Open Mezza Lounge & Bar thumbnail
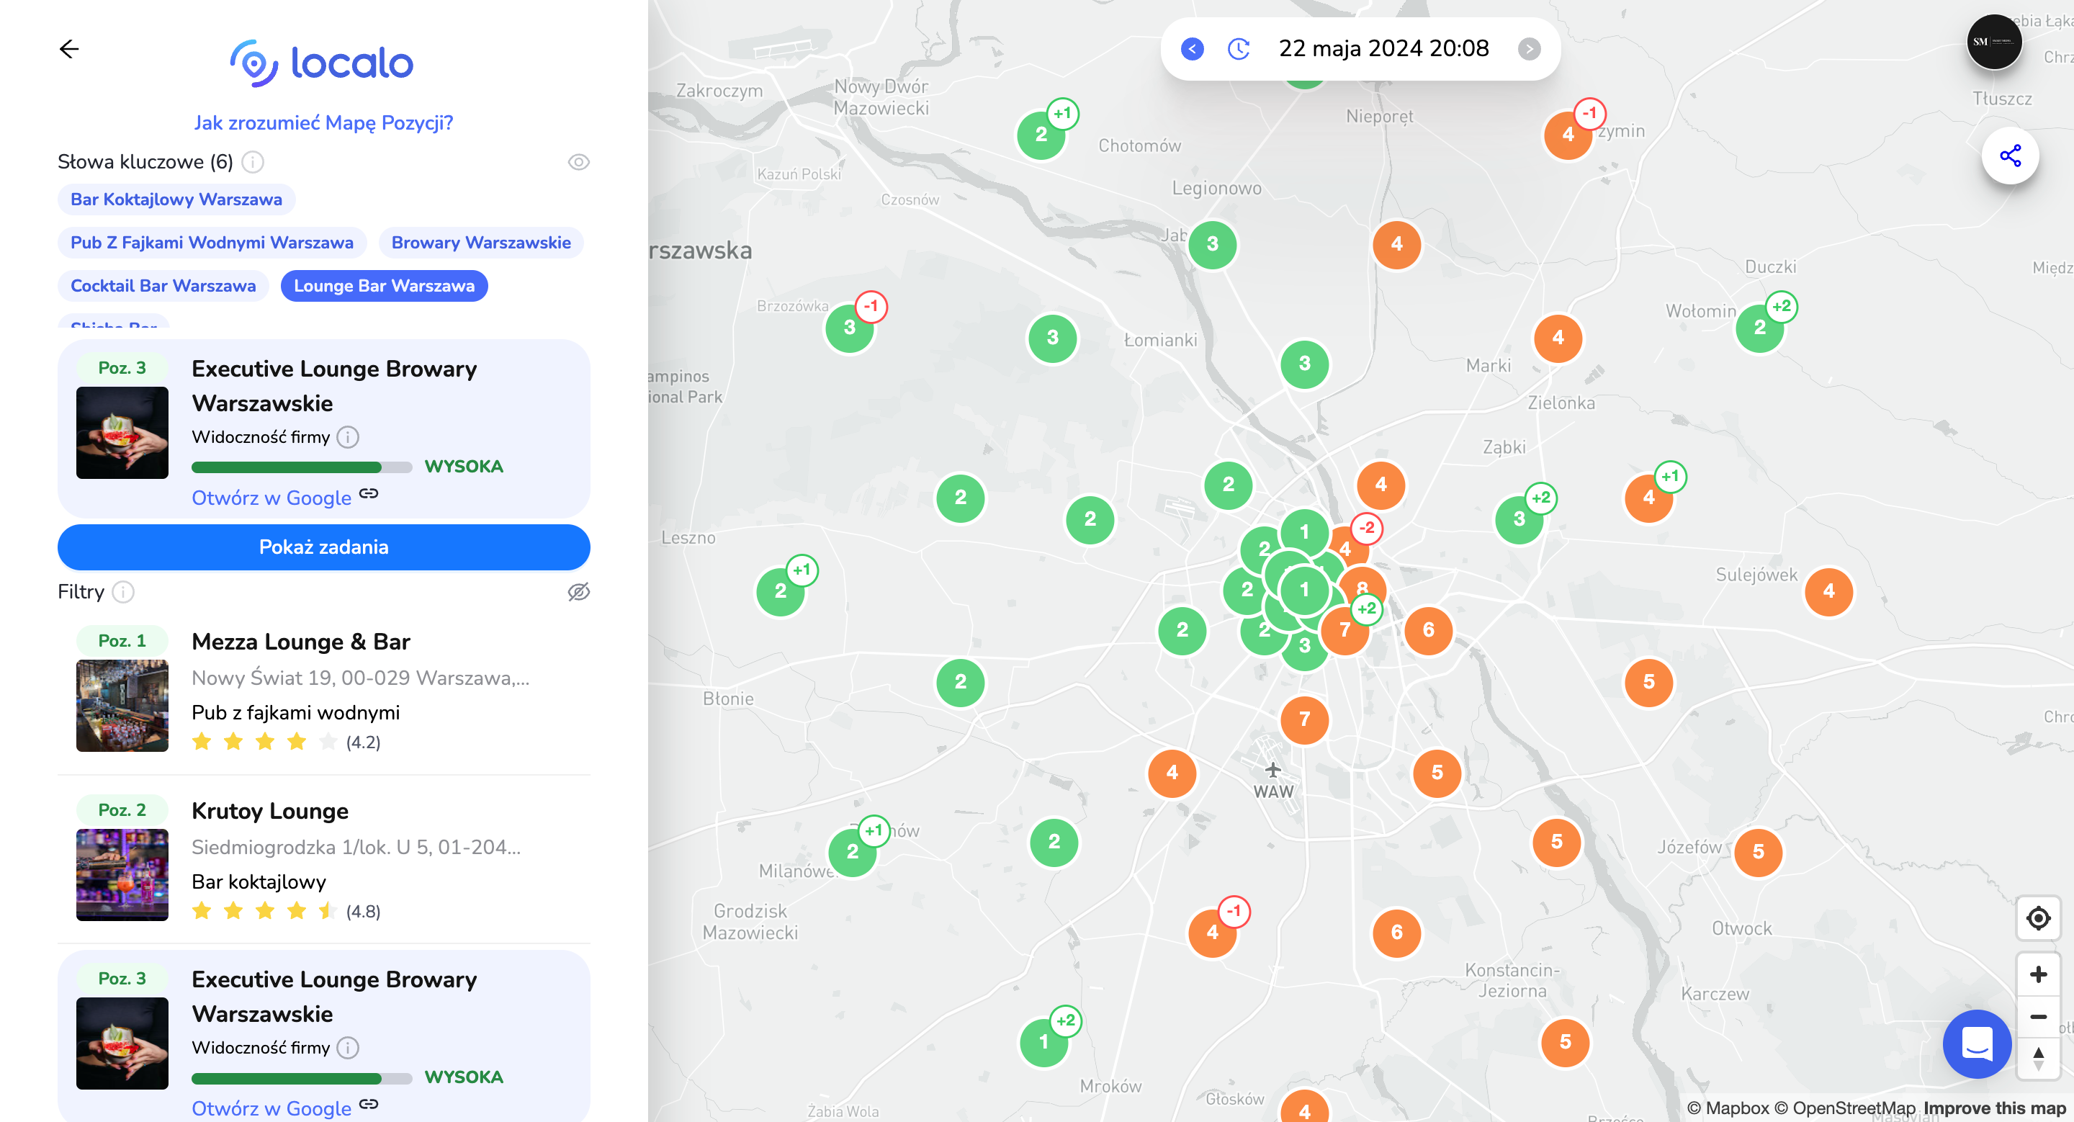The height and width of the screenshot is (1122, 2074). 122,706
